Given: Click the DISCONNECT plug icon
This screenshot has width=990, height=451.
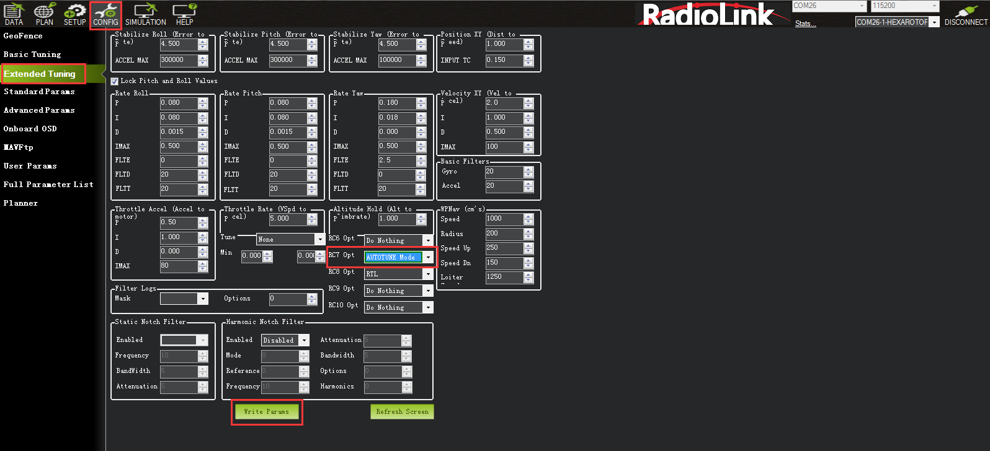Looking at the screenshot, I should 965,14.
